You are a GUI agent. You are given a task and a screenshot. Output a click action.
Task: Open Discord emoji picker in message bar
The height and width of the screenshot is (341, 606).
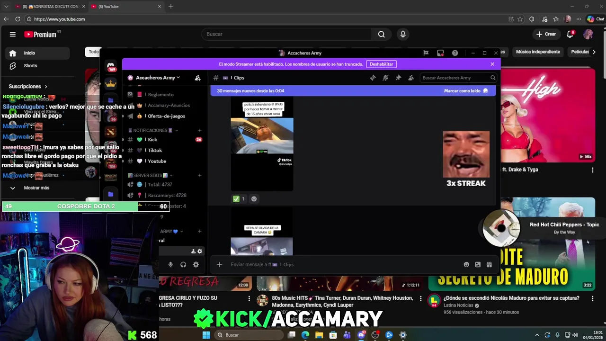[x=466, y=264]
